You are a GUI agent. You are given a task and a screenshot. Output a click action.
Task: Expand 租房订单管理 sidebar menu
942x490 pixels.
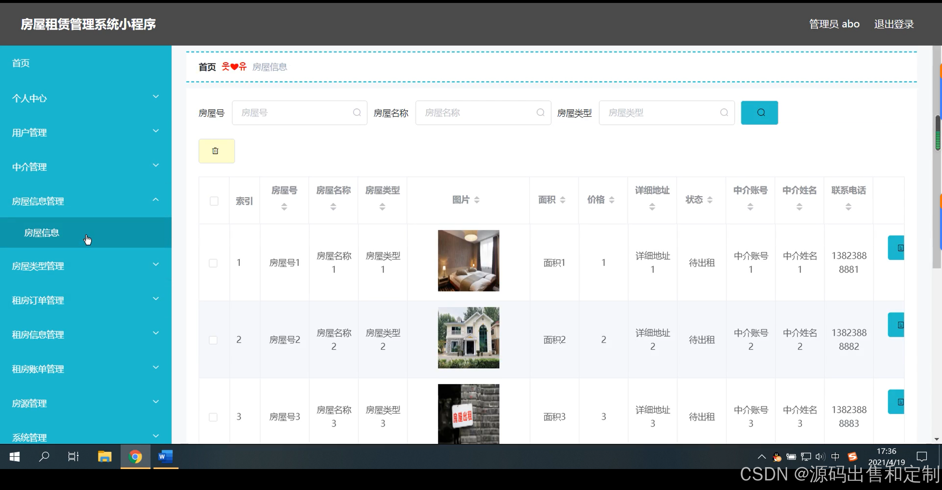click(85, 300)
